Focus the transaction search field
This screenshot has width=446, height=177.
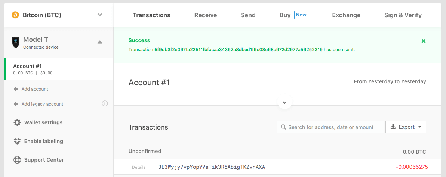[330, 127]
